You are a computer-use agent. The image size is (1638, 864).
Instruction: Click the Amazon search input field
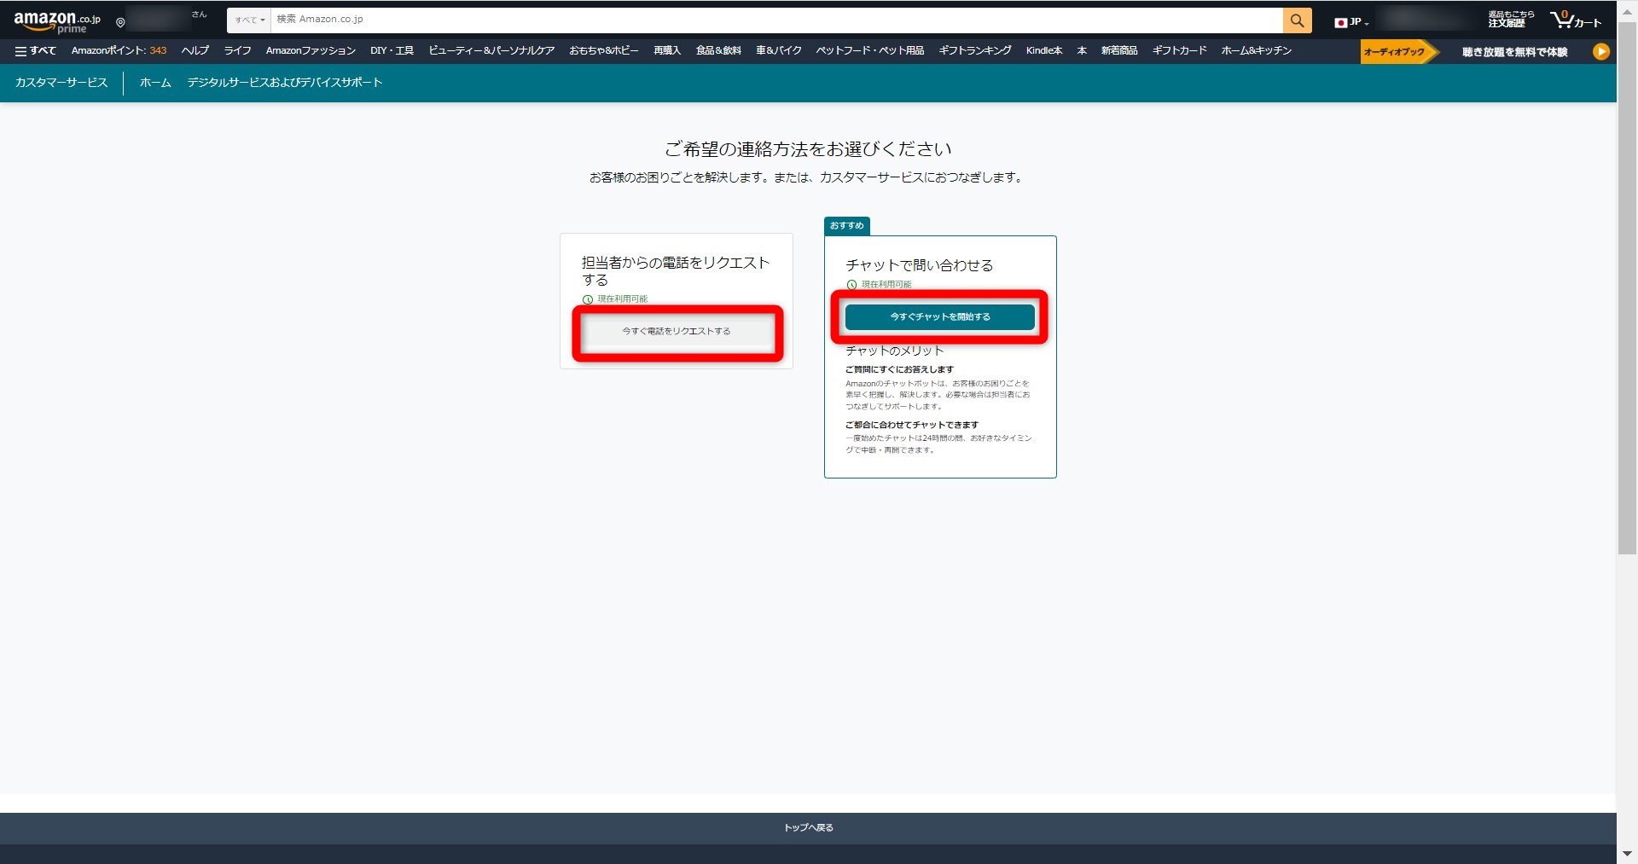tap(776, 20)
